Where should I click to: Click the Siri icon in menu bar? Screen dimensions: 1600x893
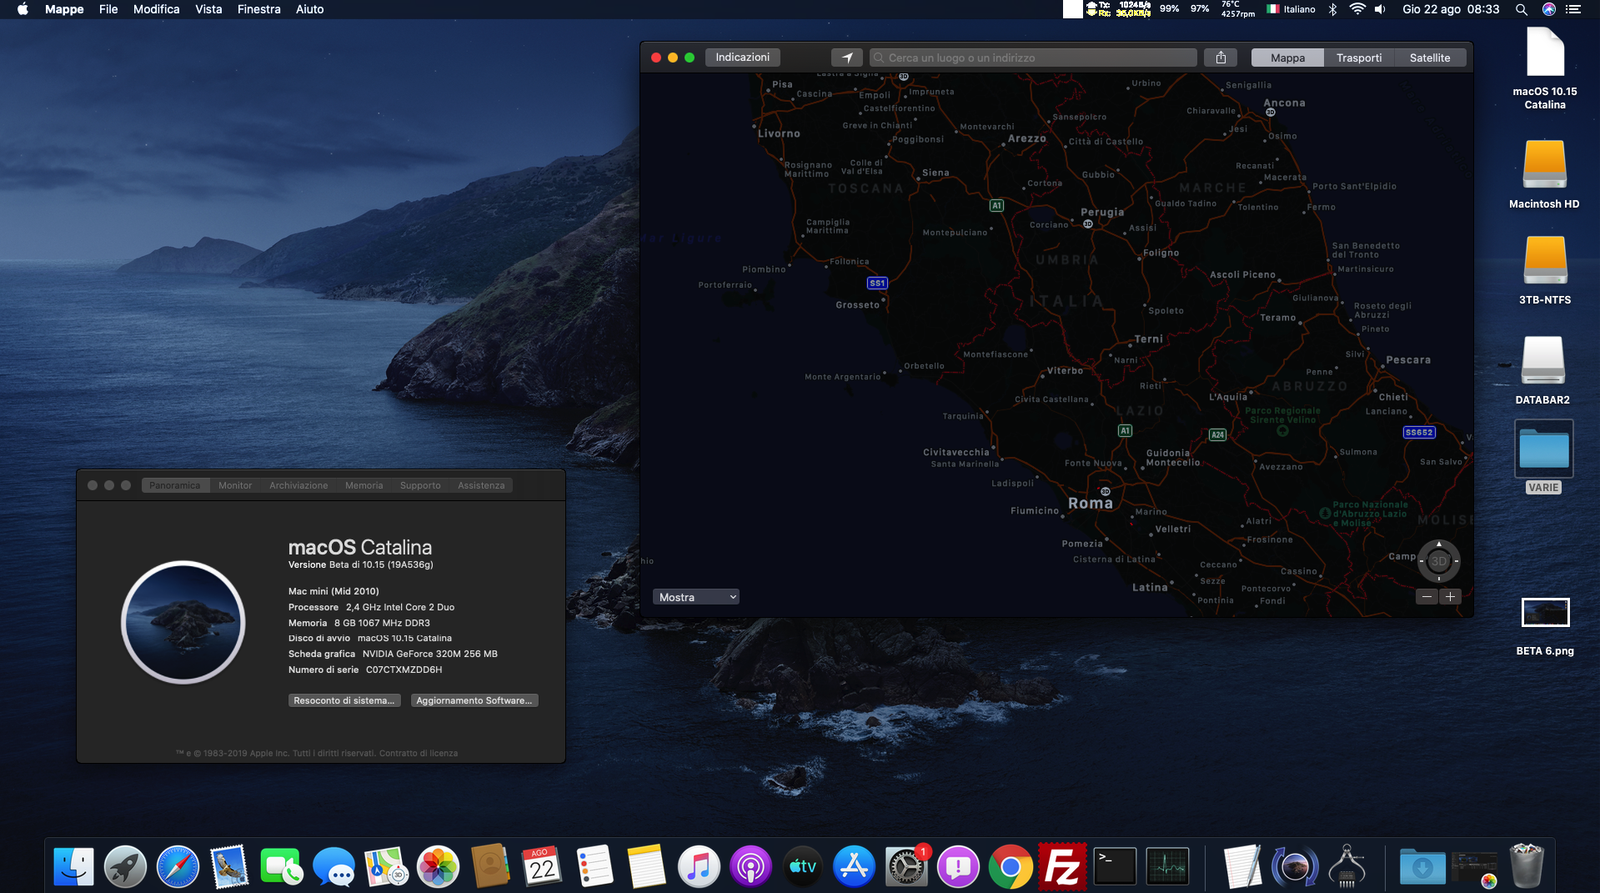pyautogui.click(x=1548, y=9)
